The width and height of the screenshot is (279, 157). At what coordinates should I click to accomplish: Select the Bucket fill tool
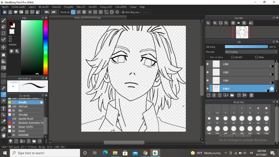(3, 61)
